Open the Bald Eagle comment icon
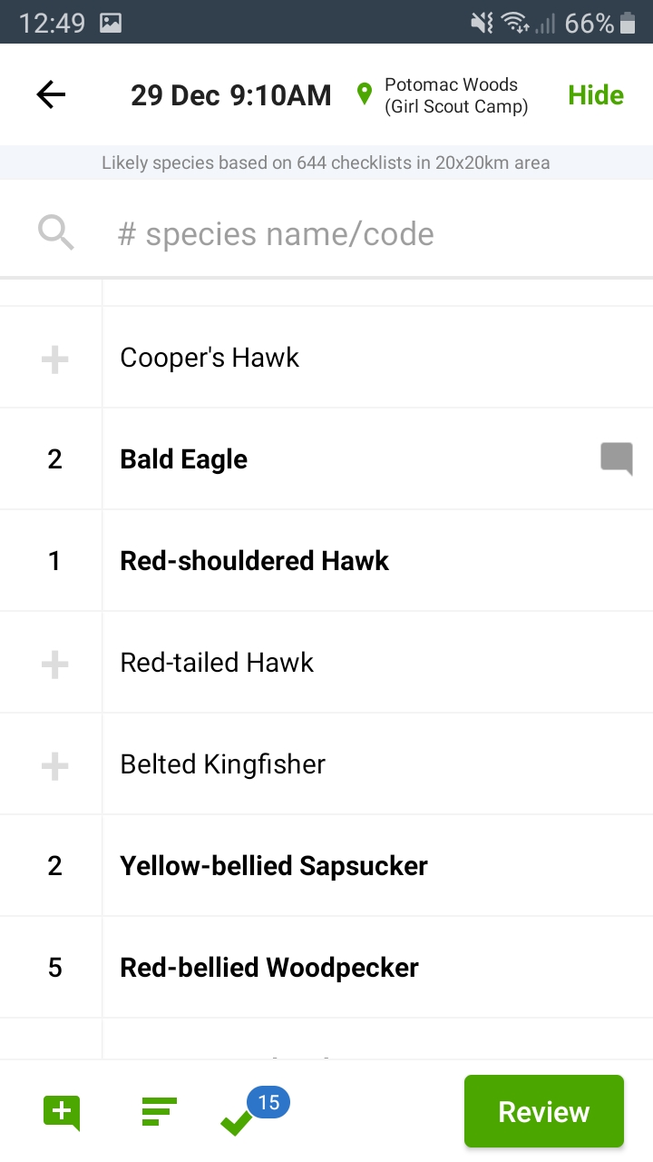Screen dimensions: 653x1162 coord(617,458)
